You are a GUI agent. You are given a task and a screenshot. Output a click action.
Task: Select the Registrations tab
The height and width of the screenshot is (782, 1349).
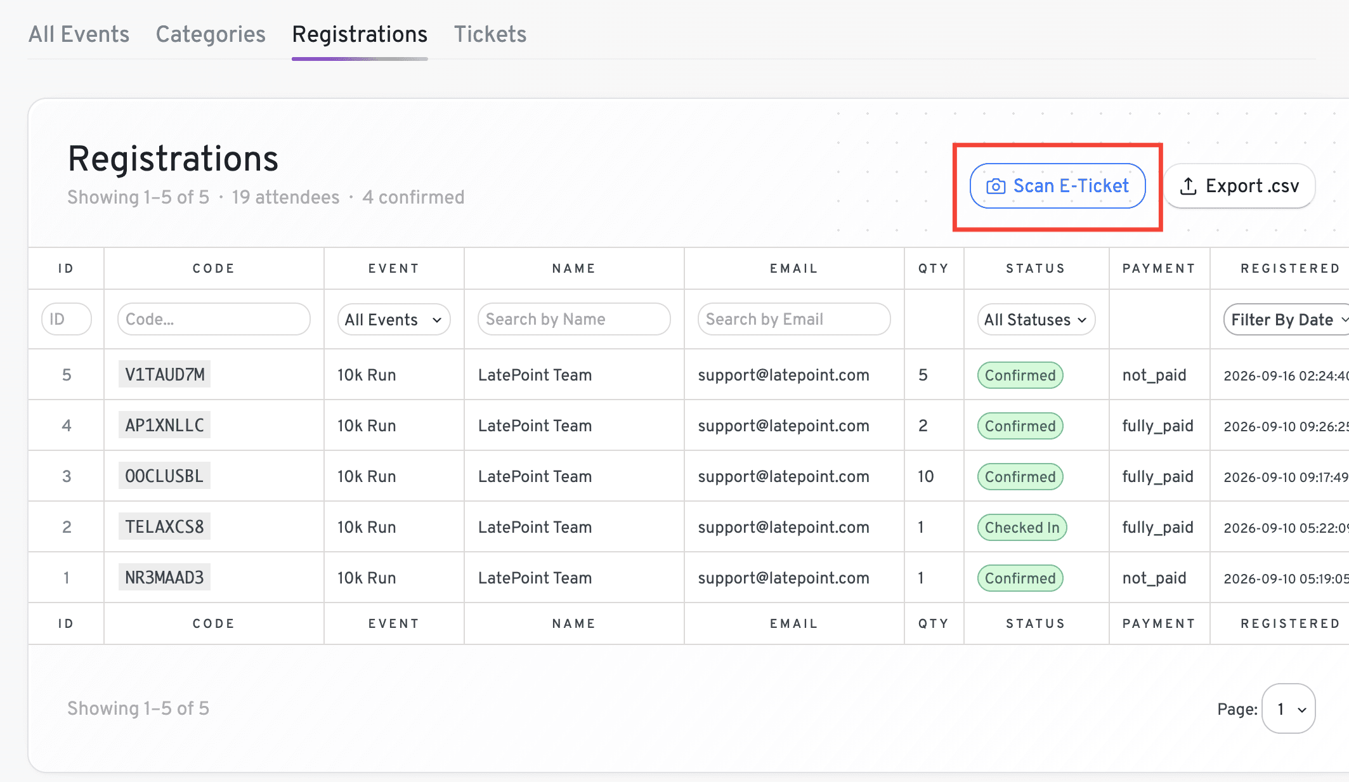click(x=360, y=34)
